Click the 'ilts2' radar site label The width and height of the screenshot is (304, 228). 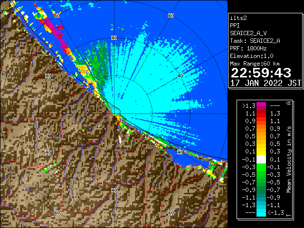tap(238, 18)
